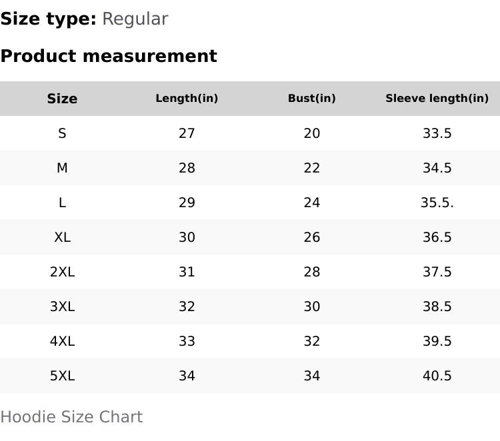The height and width of the screenshot is (441, 500).
Task: Select the 3XL size row label
Action: tap(62, 306)
